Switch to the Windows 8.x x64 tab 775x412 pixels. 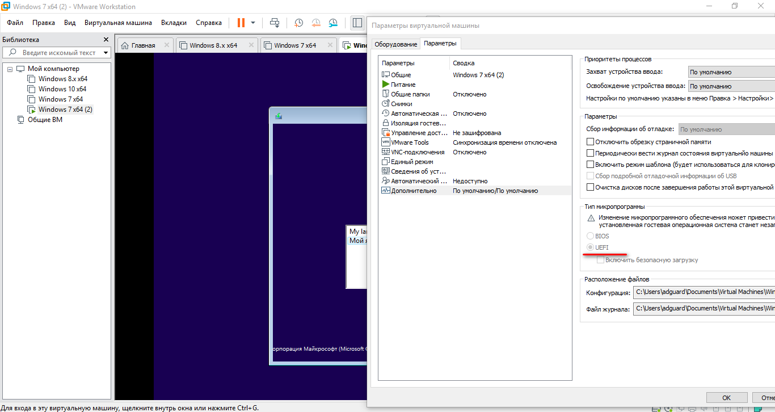coord(213,45)
